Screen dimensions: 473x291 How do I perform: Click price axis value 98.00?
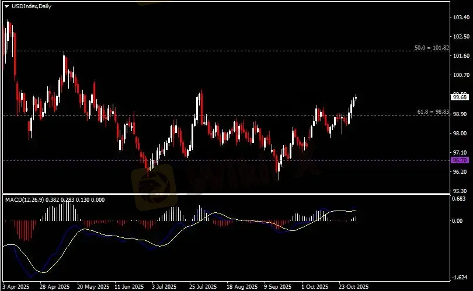(460, 134)
